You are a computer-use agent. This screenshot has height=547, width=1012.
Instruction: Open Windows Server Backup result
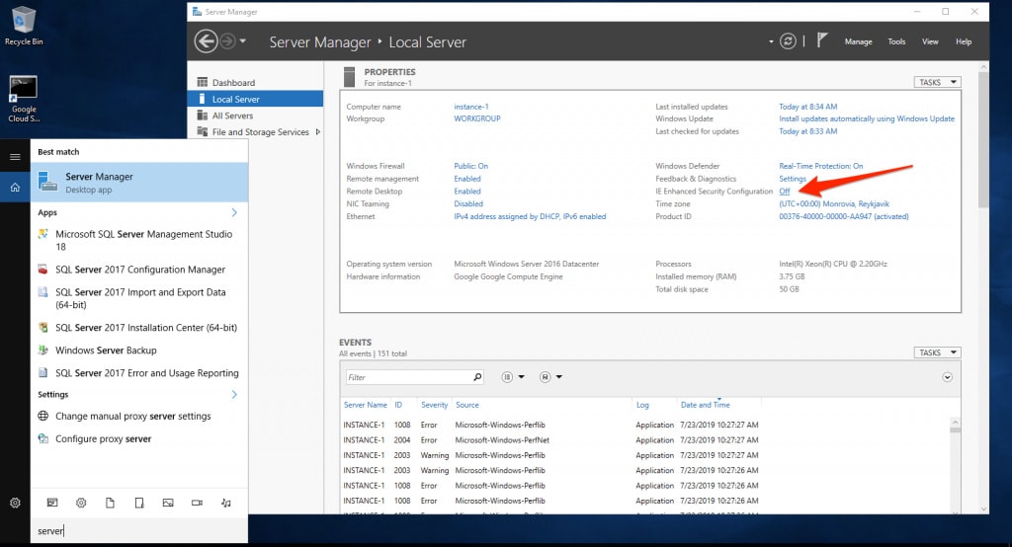[139, 351]
